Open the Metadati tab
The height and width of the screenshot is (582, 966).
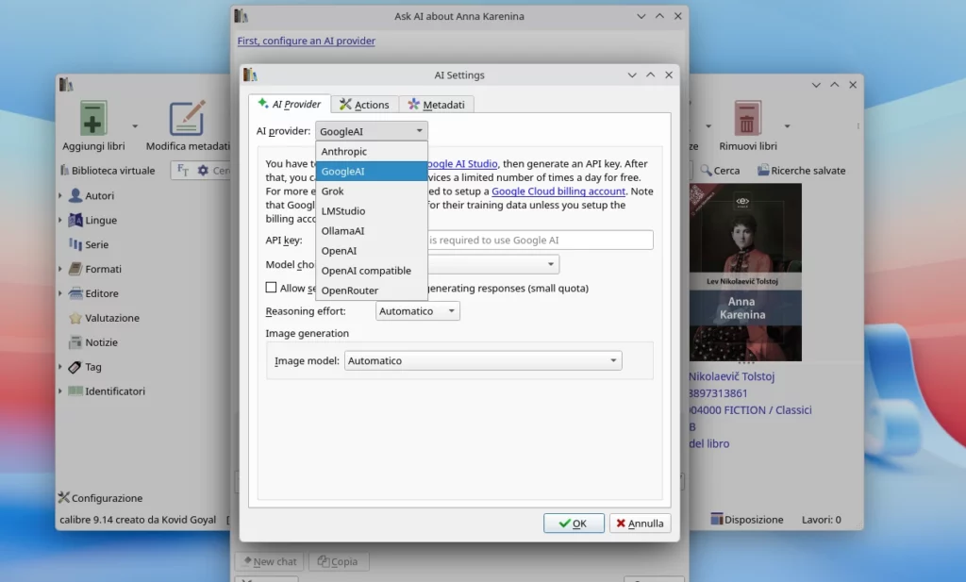(x=436, y=105)
